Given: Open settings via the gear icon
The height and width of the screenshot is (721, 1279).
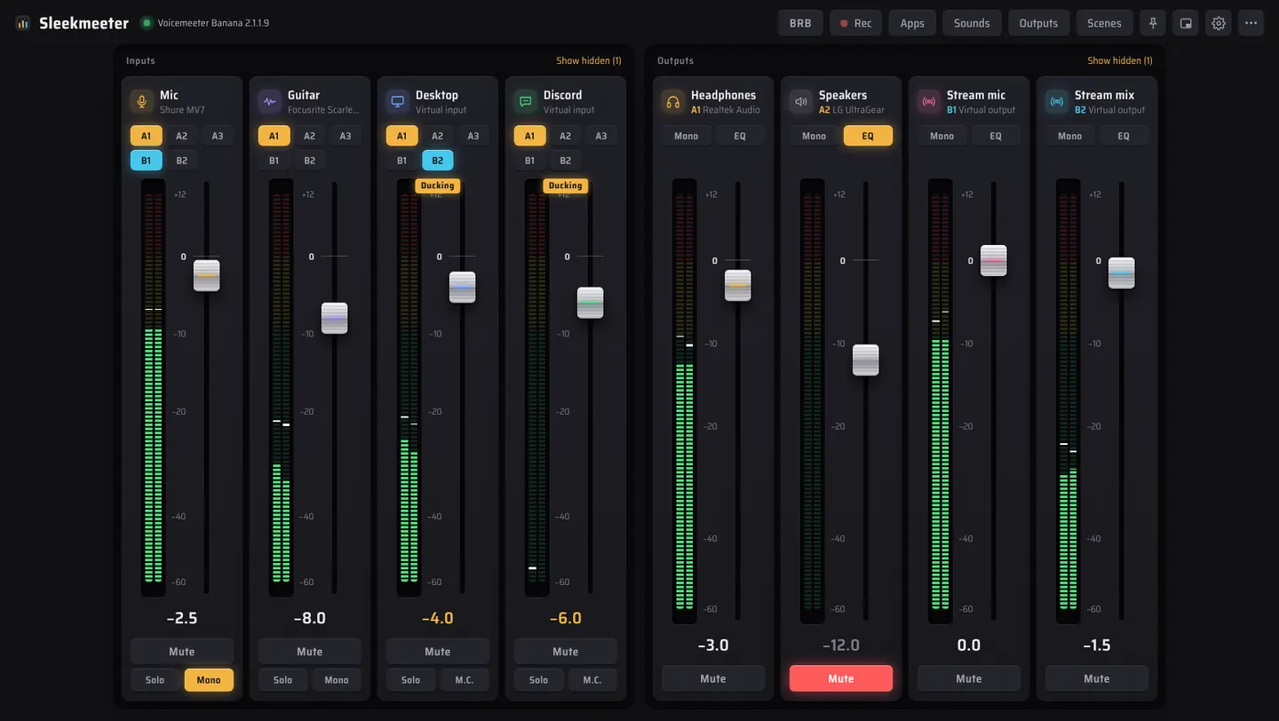Looking at the screenshot, I should 1219,23.
